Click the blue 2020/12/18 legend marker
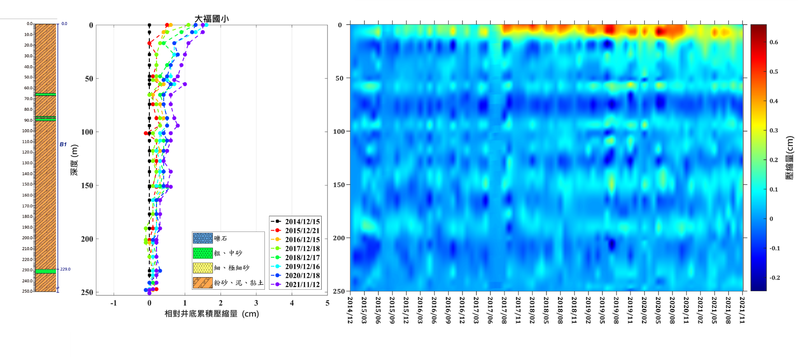This screenshot has height=357, width=798. coord(277,275)
